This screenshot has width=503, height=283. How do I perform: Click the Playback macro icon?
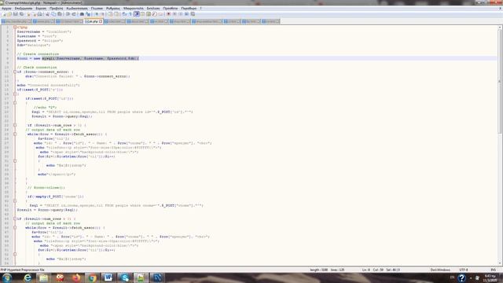(181, 14)
